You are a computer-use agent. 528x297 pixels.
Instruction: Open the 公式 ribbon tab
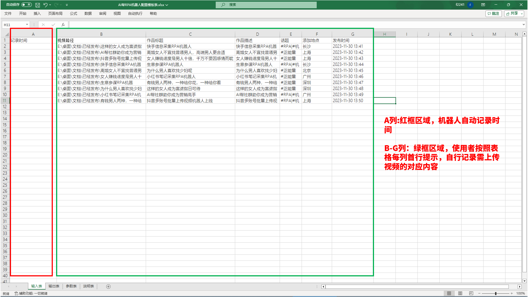73,13
